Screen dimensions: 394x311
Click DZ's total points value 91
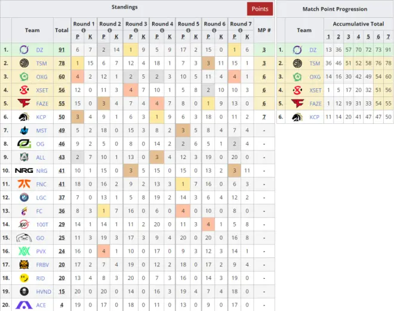(x=61, y=50)
